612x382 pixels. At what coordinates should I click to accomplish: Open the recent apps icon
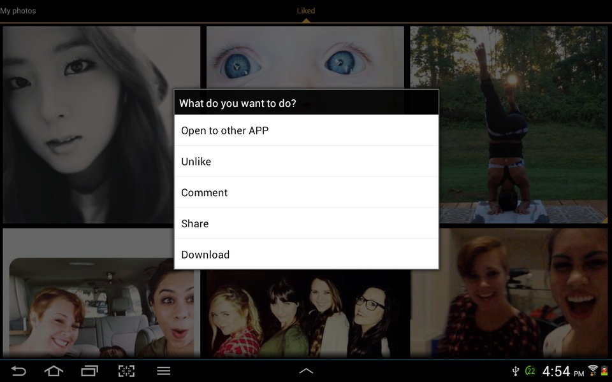(x=89, y=371)
